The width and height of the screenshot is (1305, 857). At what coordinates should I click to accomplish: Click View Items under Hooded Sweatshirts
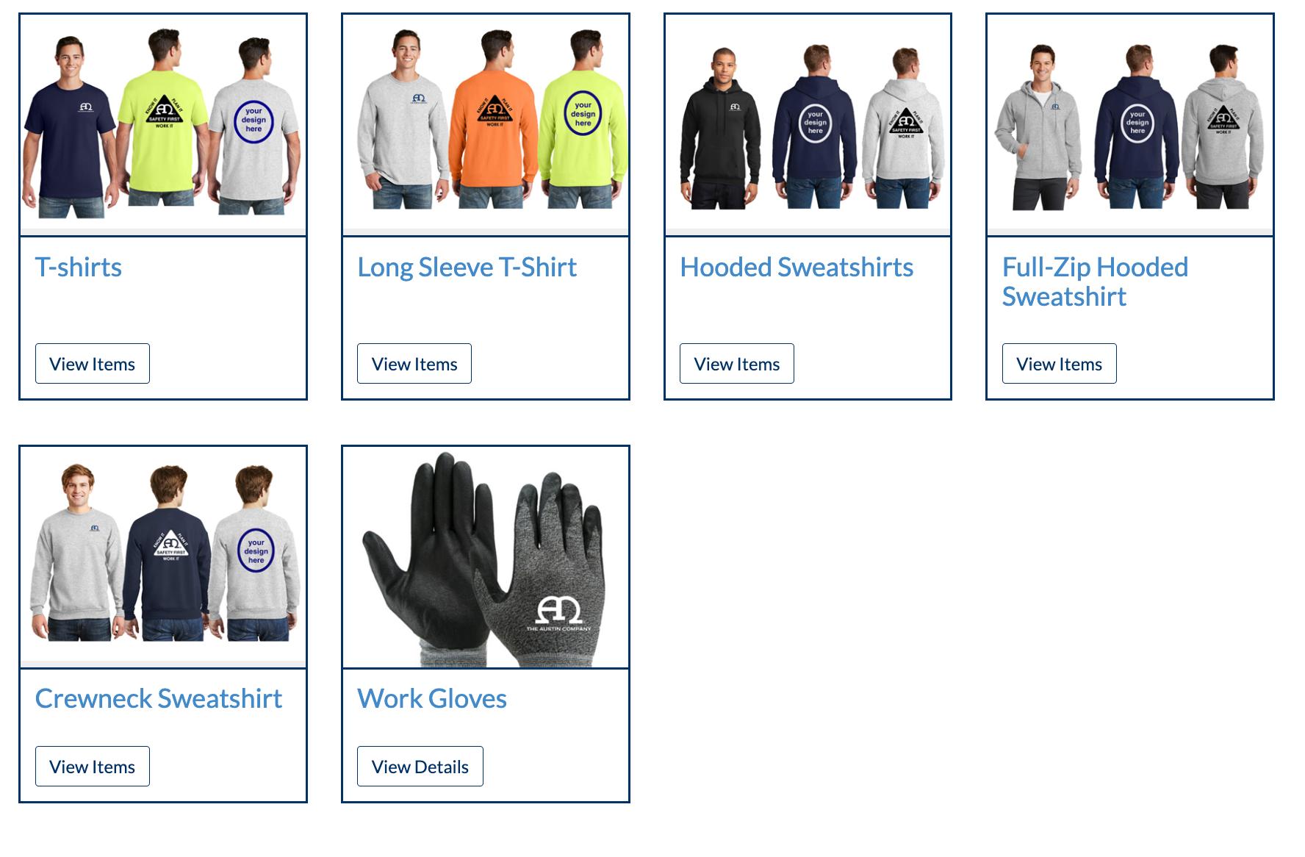point(737,363)
